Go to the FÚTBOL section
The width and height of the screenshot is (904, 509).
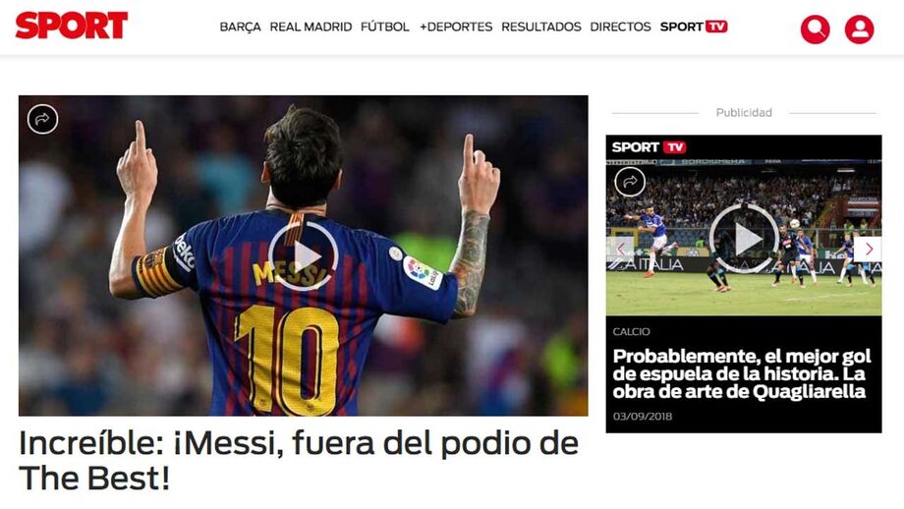[x=385, y=28]
